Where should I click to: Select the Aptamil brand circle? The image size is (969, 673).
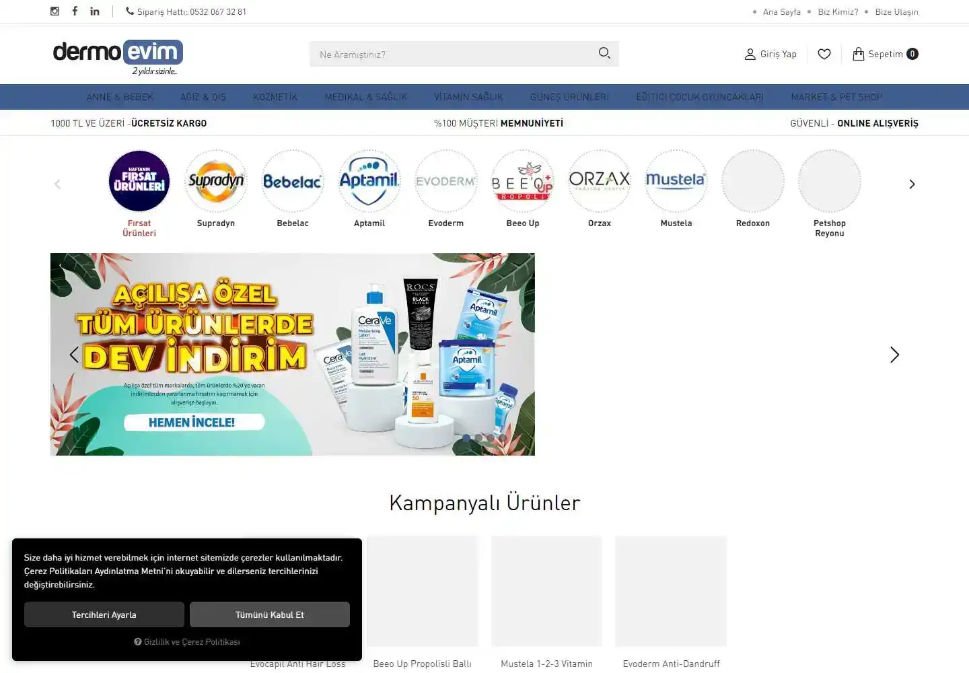click(369, 181)
